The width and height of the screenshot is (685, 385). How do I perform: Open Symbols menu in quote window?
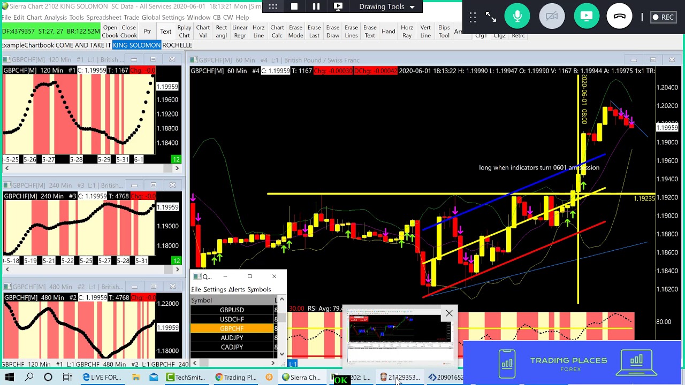click(259, 289)
